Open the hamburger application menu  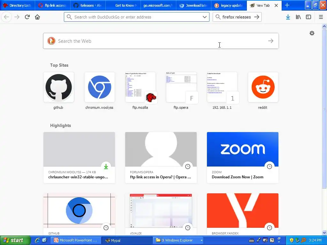tap(321, 17)
